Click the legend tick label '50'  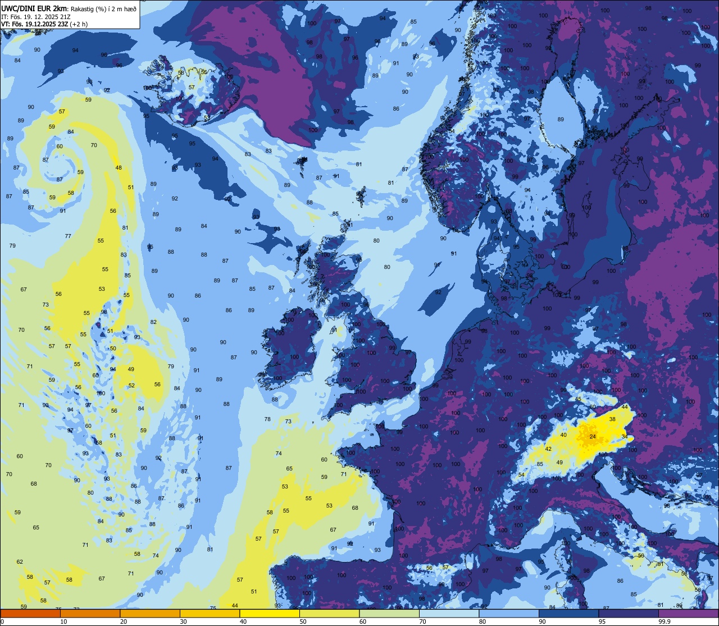(303, 622)
